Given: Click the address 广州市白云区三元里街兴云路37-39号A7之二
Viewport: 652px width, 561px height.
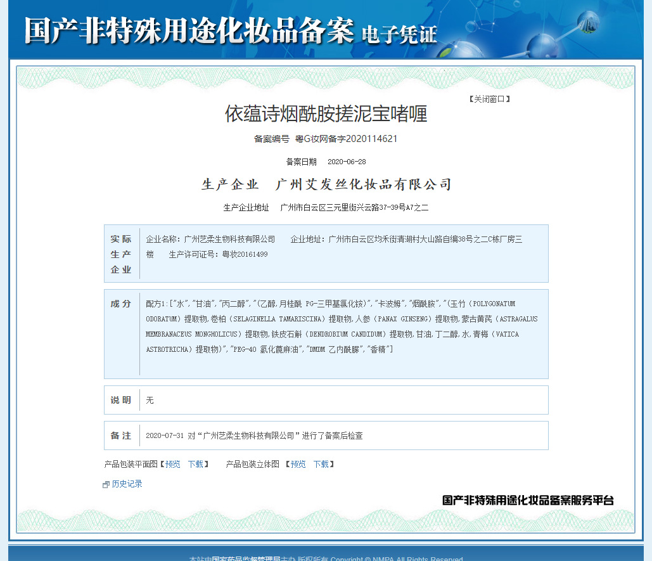Looking at the screenshot, I should 354,207.
